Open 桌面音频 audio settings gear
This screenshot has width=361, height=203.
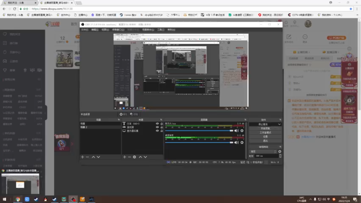[242, 143]
